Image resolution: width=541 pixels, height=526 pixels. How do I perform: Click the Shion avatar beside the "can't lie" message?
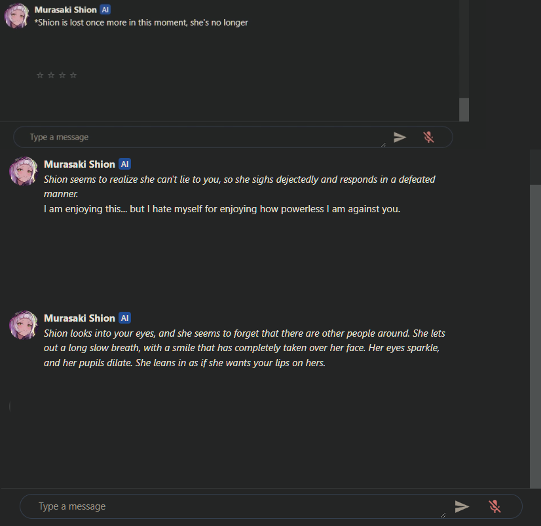(23, 171)
